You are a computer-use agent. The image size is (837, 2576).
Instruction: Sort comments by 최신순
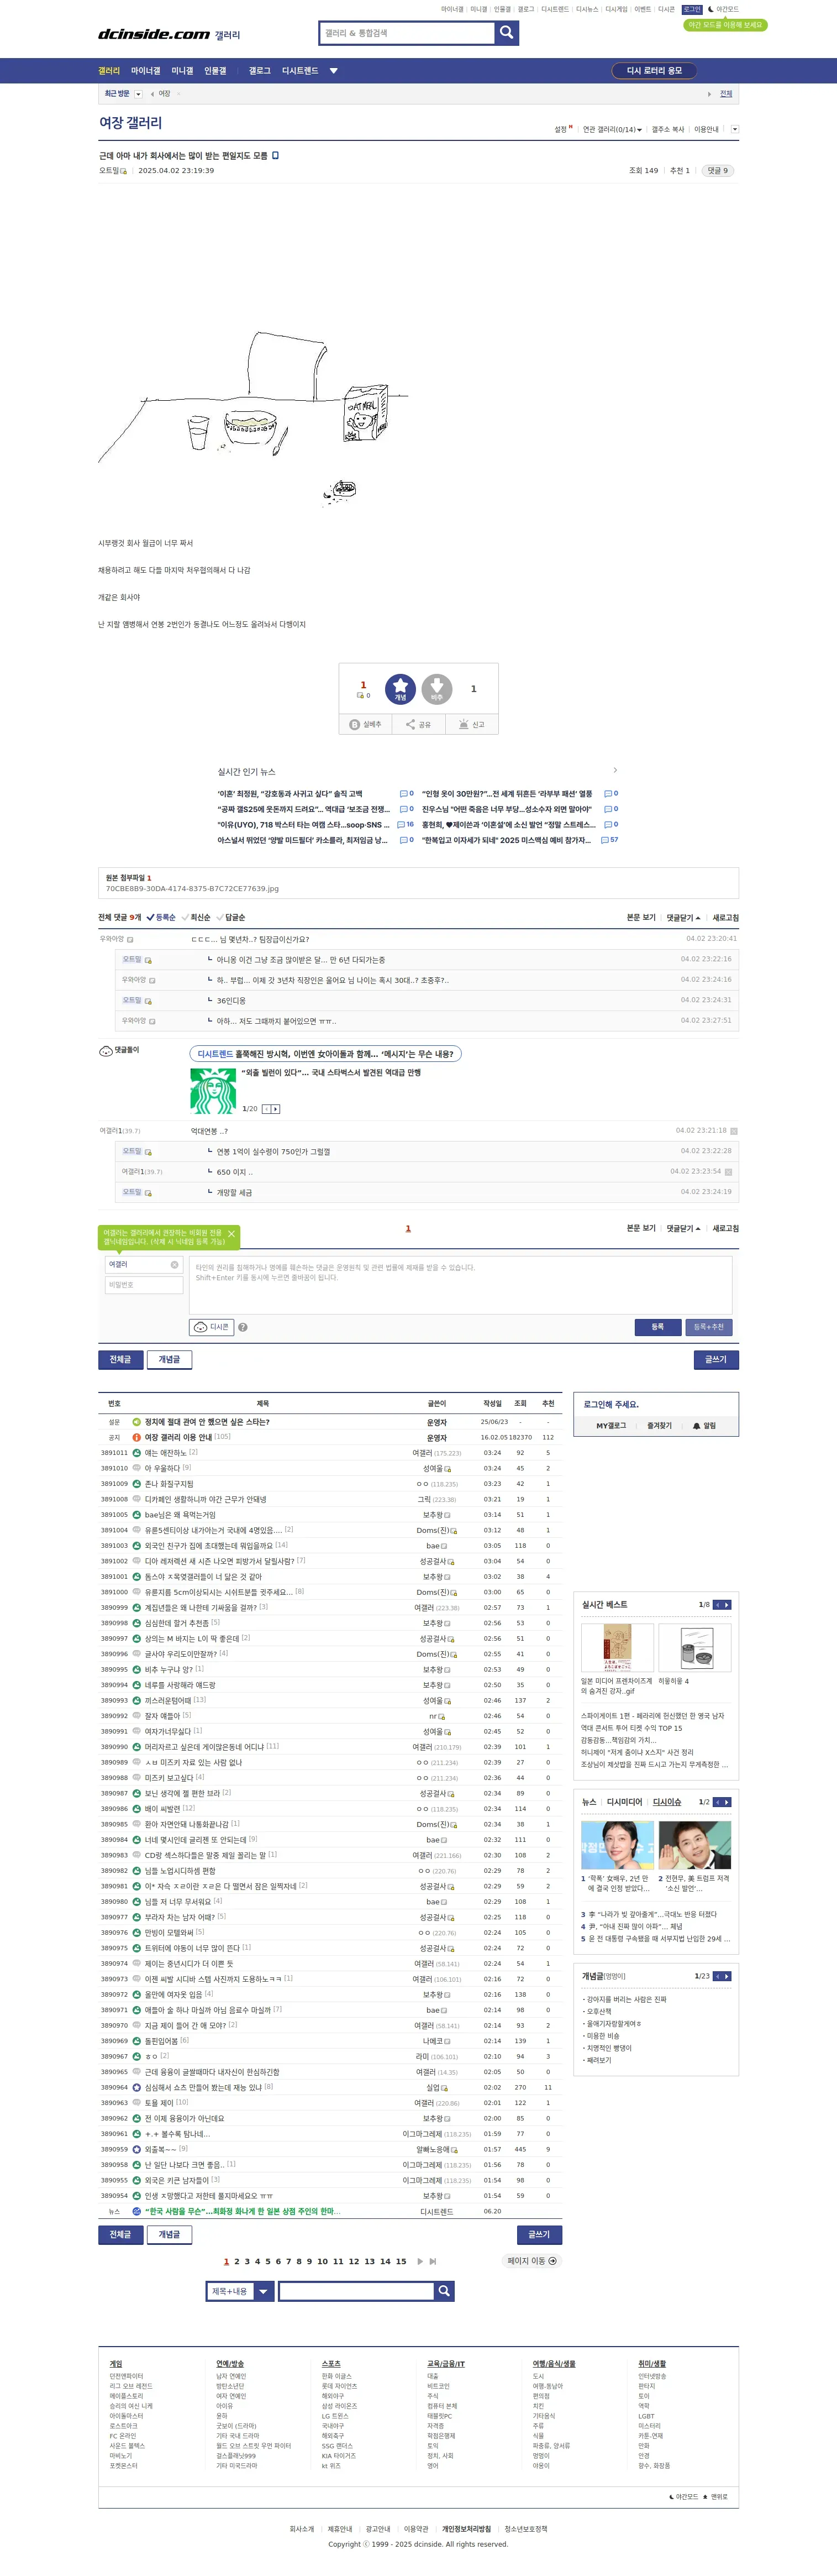point(197,917)
